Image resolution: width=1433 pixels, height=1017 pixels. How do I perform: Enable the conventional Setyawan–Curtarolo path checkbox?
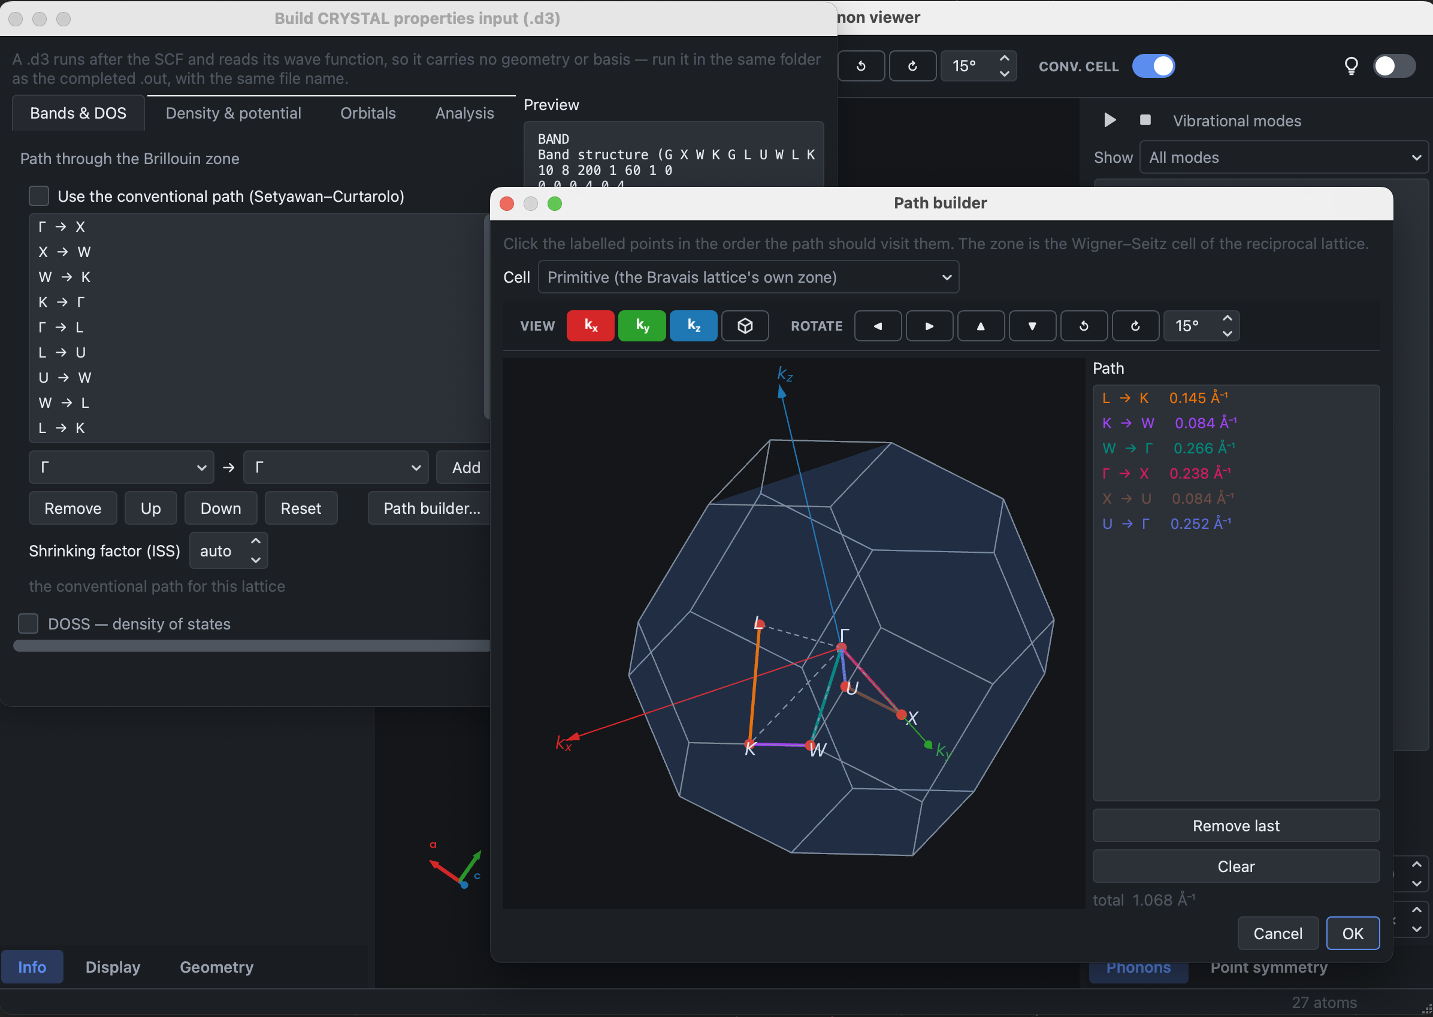39,196
